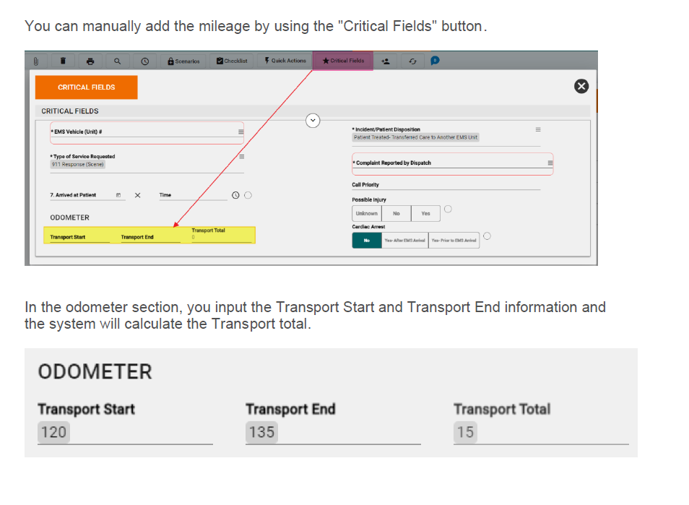Open the Scenarios toolbar tab
The height and width of the screenshot is (505, 689).
click(183, 61)
